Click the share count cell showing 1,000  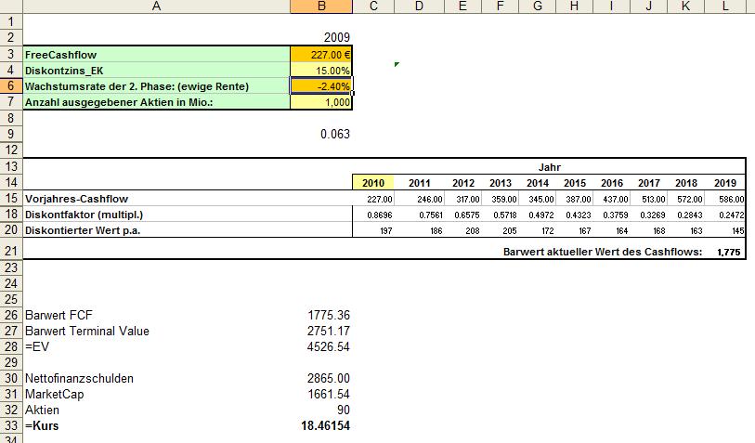point(321,101)
